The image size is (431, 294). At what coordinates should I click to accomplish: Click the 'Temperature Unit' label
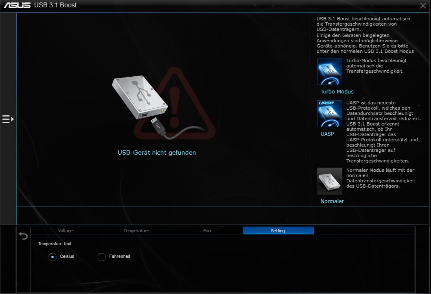[x=55, y=244]
